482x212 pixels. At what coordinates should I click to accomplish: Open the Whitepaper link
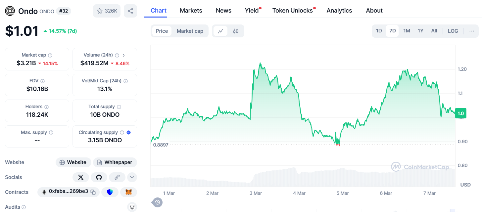115,162
